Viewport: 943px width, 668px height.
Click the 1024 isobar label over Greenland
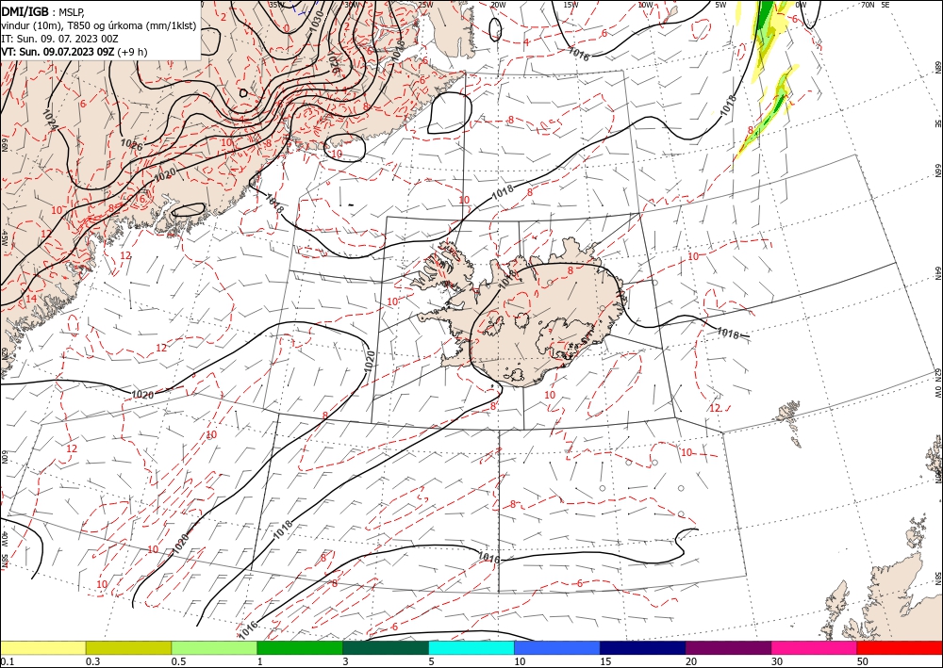(51, 119)
